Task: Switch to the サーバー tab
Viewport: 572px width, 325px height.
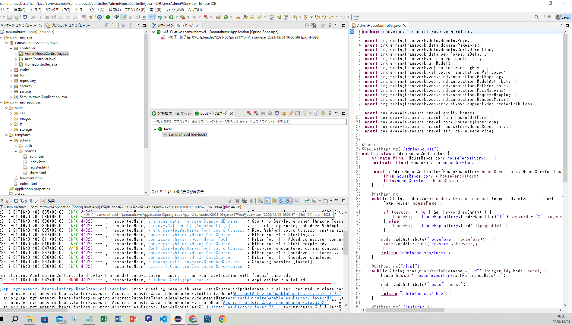Action: pos(184,113)
